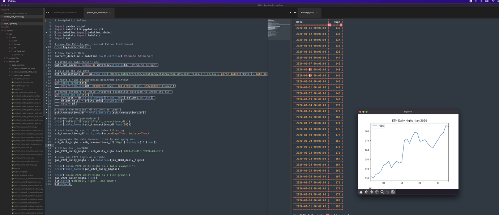Open Python menu in the macOS menu bar
Image resolution: width=499 pixels, height=215 pixels.
tap(12, 1)
